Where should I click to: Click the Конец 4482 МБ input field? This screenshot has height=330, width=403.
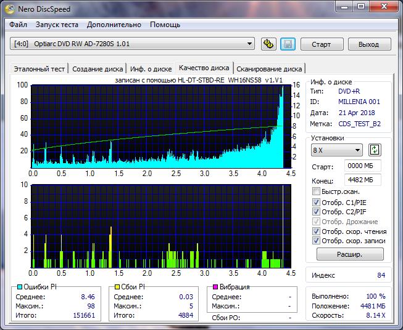coord(362,180)
